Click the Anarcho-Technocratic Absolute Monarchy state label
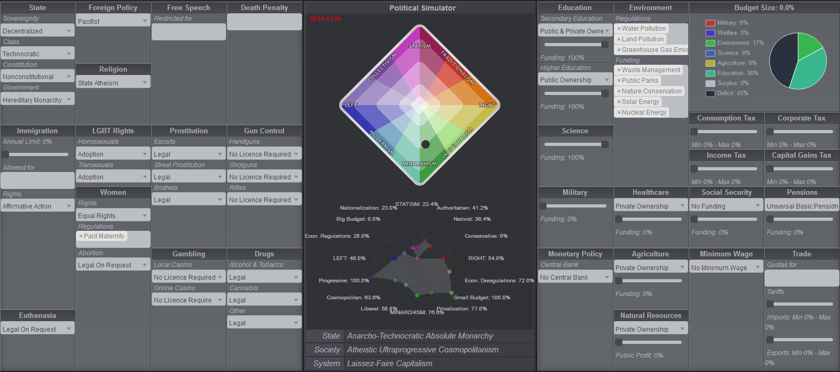 point(420,336)
